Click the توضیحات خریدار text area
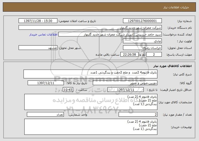 (x=91, y=127)
